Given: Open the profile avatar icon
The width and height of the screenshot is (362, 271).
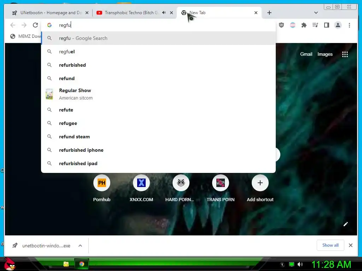Looking at the screenshot, I should pos(338,25).
